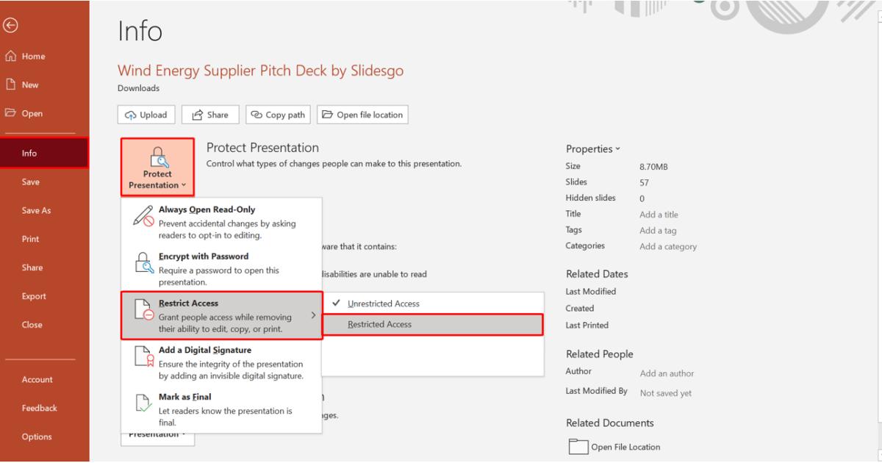882x463 pixels.
Task: Click the Copy path button
Action: (278, 115)
